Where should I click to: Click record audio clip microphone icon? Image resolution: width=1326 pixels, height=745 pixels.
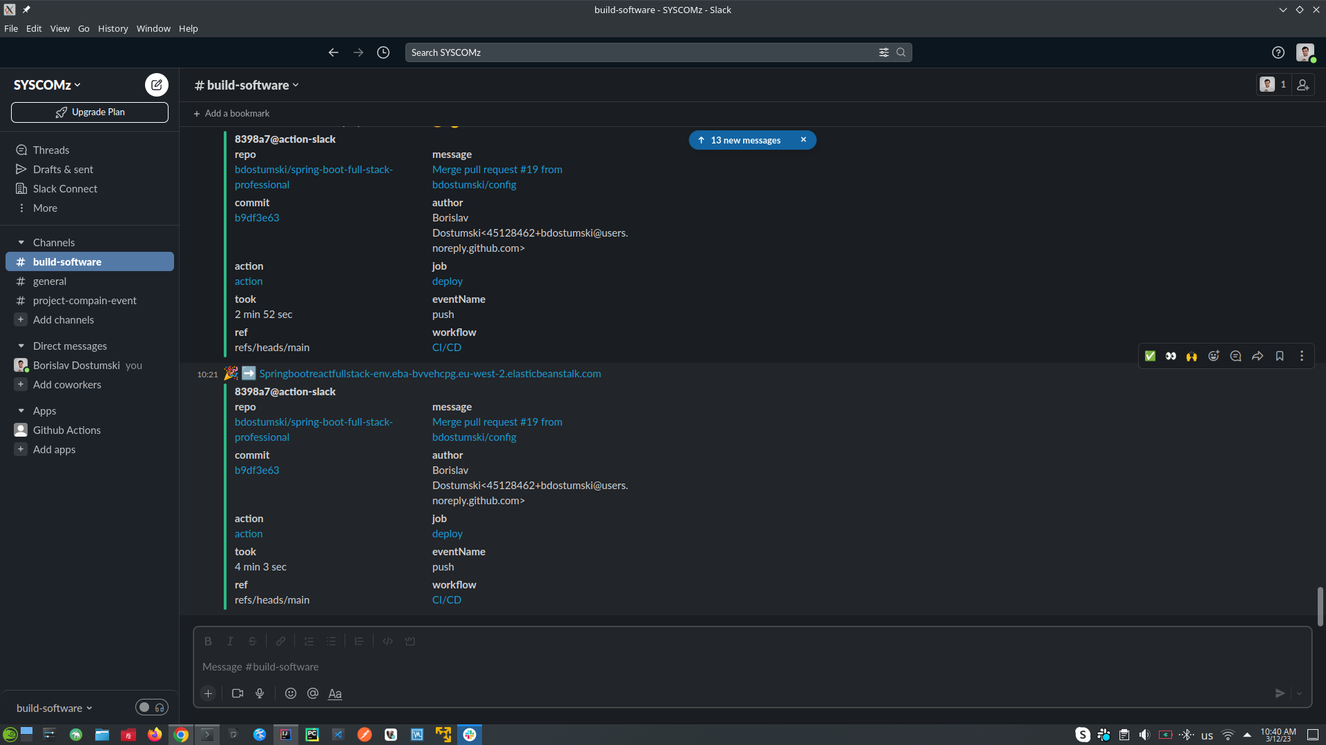[260, 693]
